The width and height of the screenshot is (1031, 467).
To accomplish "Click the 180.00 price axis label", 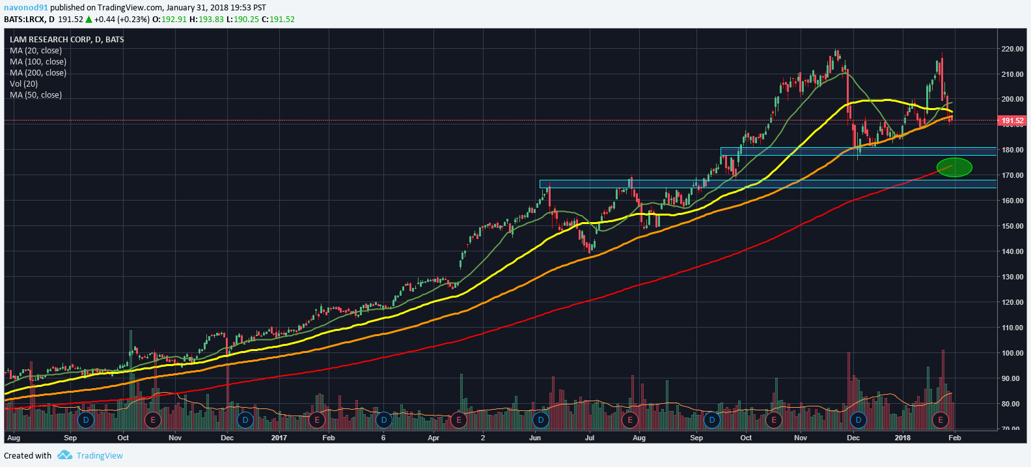I will pyautogui.click(x=1012, y=150).
